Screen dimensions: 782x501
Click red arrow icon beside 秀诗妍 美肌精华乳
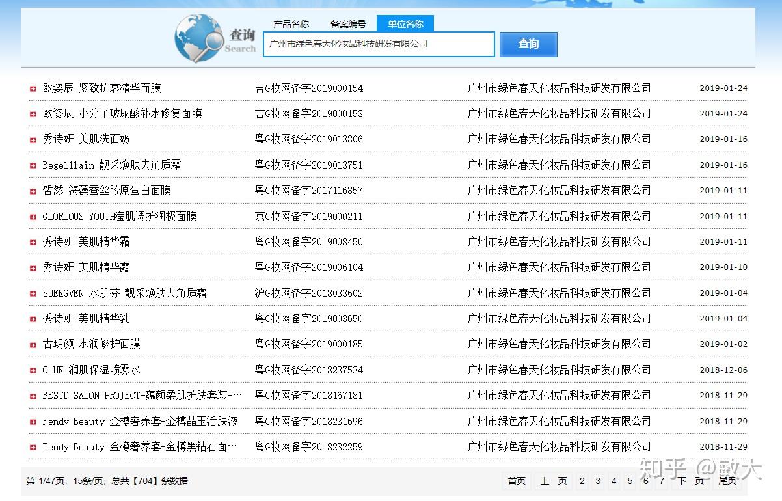pyautogui.click(x=33, y=319)
